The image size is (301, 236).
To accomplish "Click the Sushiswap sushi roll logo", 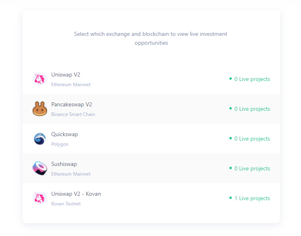I will [40, 168].
